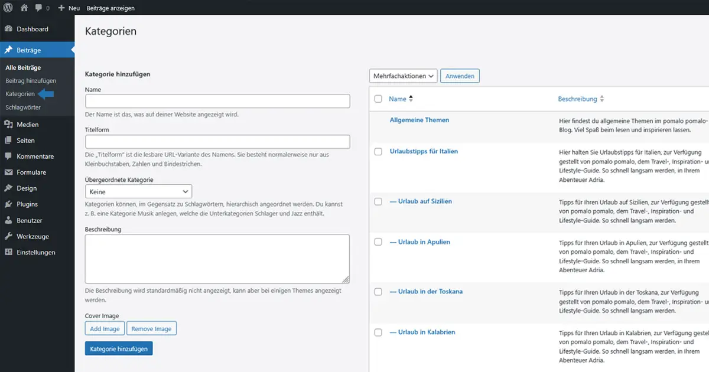Visit site via home icon
Screen dimensions: 709x372
(24, 8)
